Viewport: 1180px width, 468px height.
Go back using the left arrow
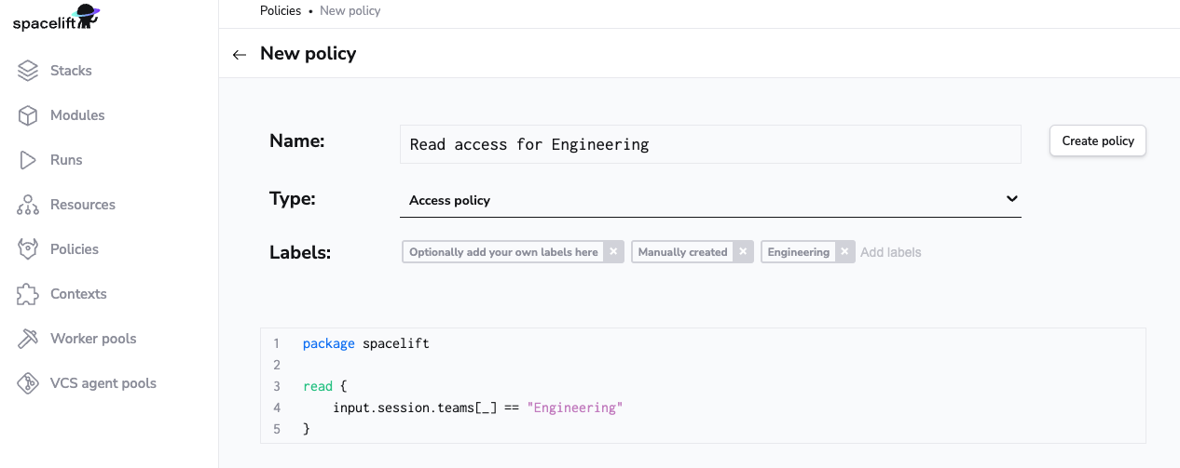(240, 54)
